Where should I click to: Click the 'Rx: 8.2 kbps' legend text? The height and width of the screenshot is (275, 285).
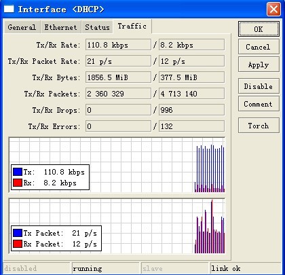(x=50, y=183)
